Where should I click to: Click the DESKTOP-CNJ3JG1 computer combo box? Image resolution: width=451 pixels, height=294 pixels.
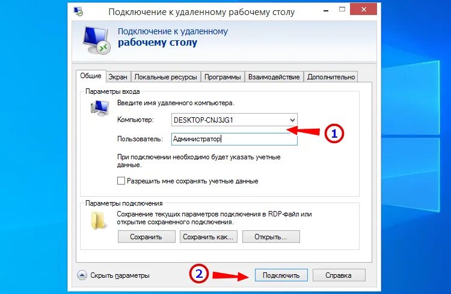pyautogui.click(x=234, y=120)
